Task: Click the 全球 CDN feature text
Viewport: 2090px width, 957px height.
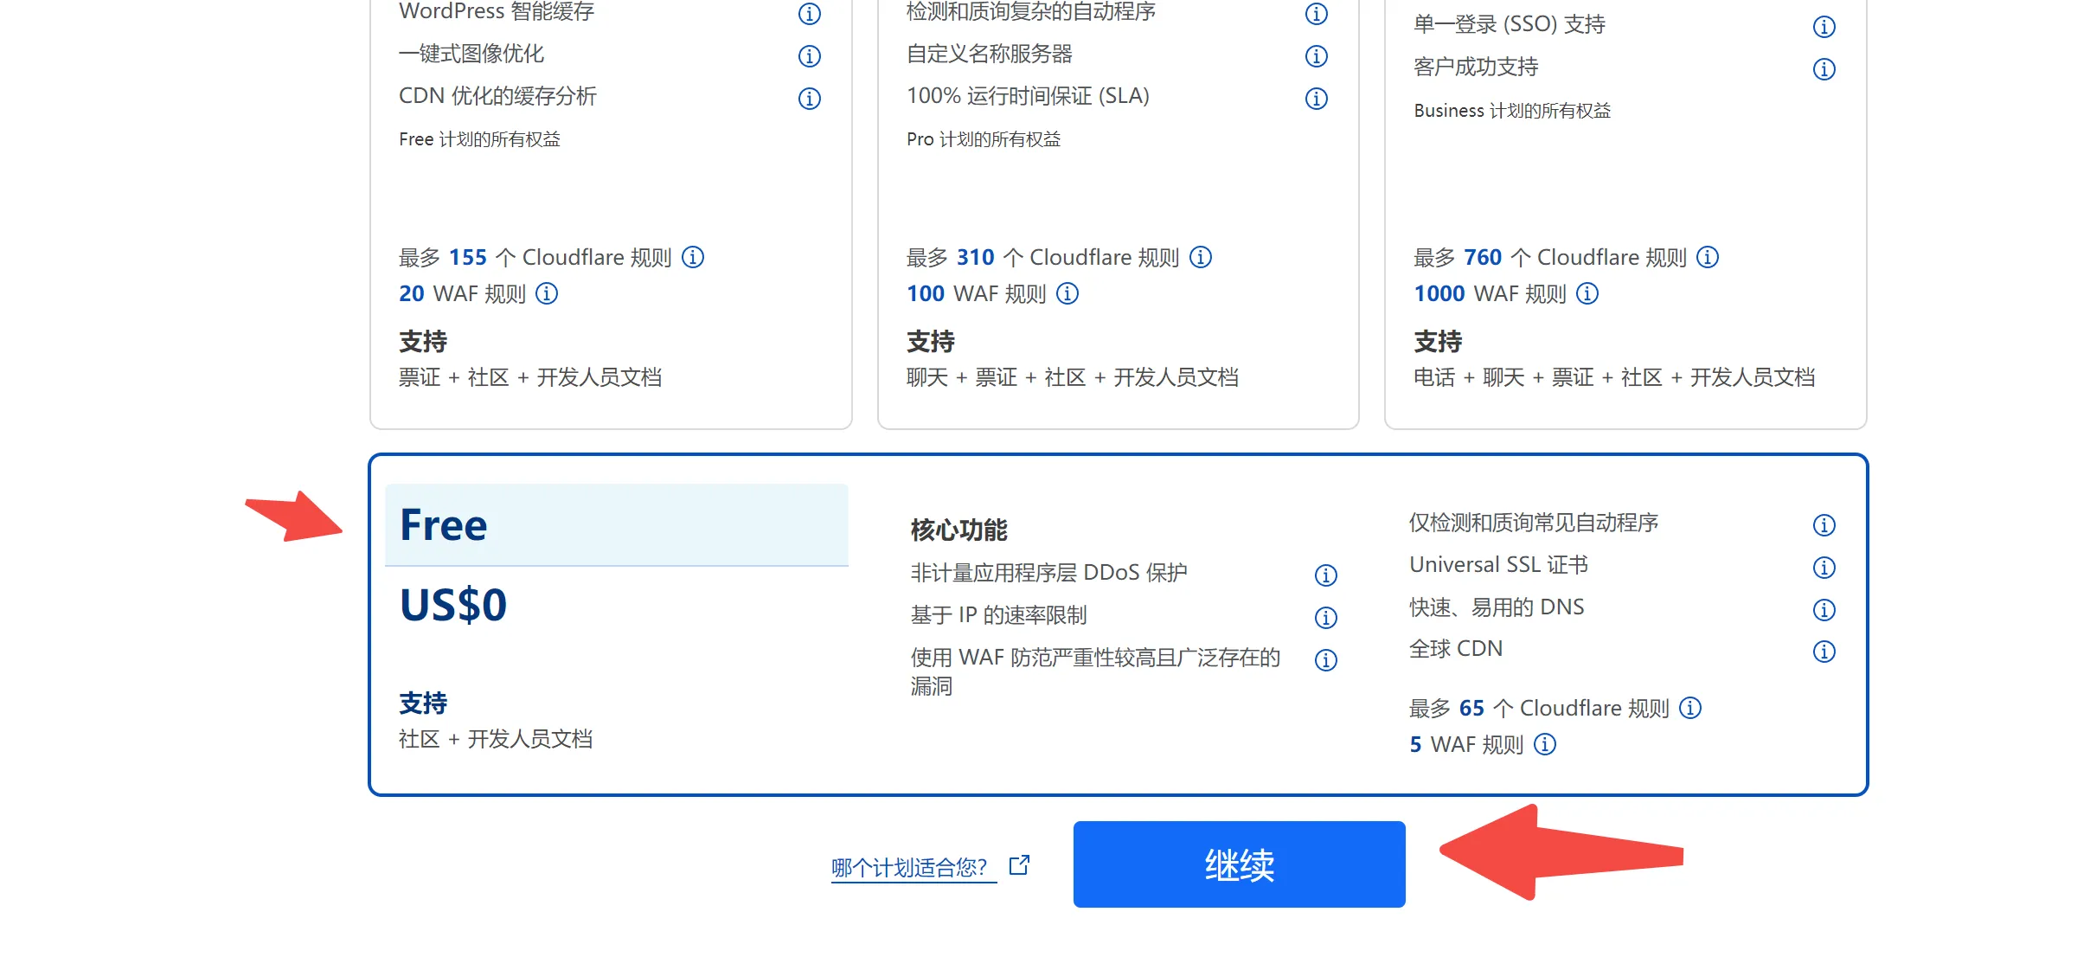Action: pos(1456,649)
